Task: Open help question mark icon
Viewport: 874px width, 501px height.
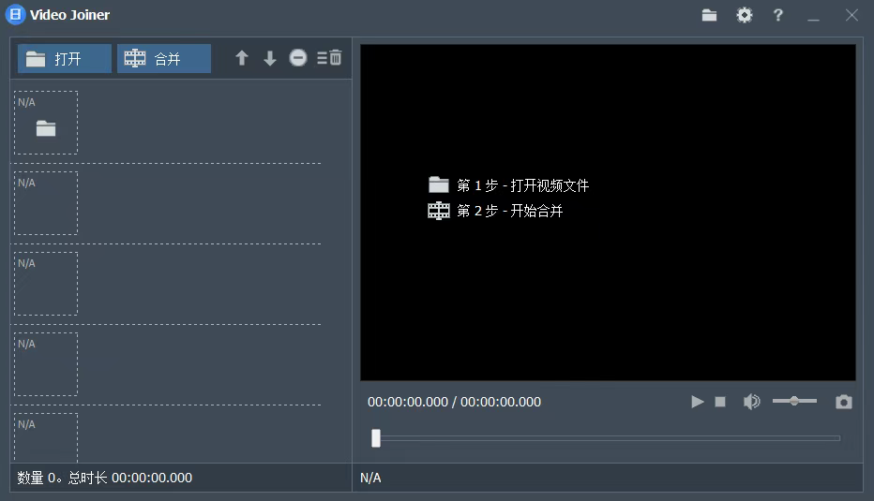Action: pyautogui.click(x=778, y=15)
